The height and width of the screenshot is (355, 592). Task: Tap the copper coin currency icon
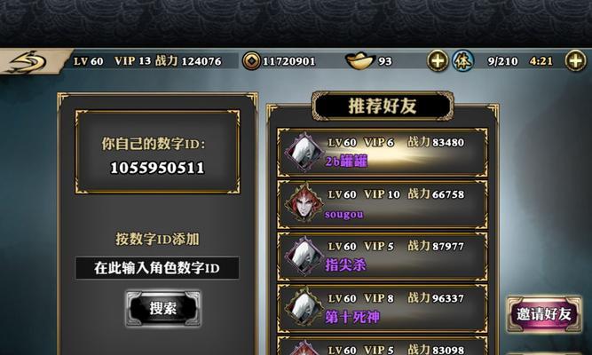pyautogui.click(x=251, y=61)
